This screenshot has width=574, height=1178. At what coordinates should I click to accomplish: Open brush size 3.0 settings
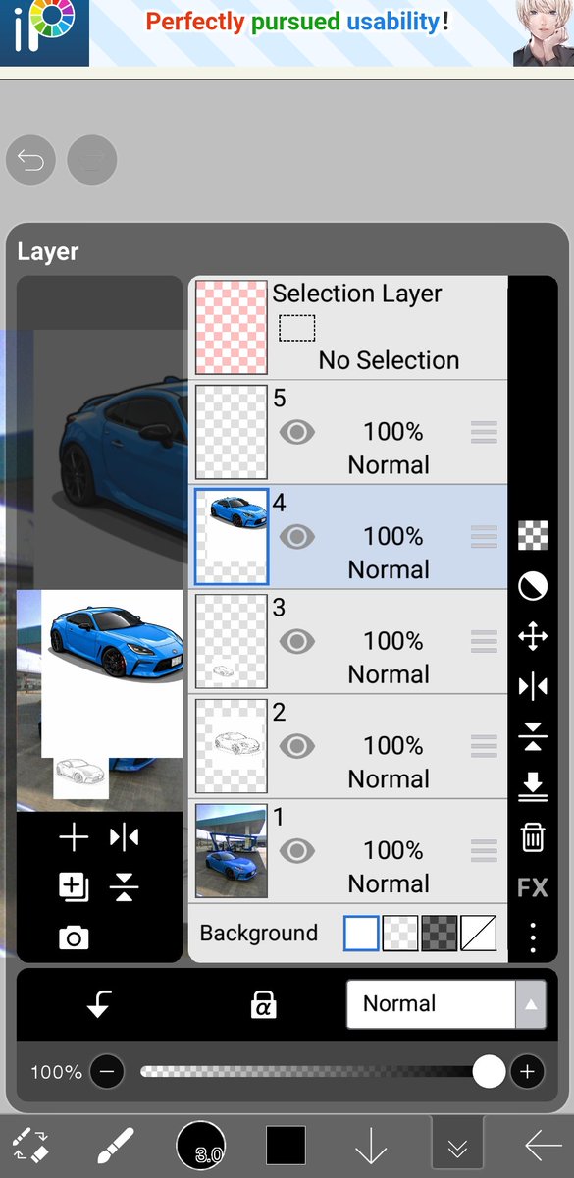pyautogui.click(x=200, y=1145)
